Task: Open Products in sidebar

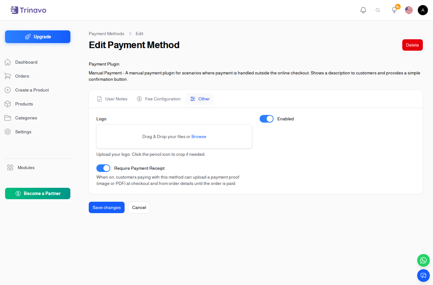Action: pos(24,104)
